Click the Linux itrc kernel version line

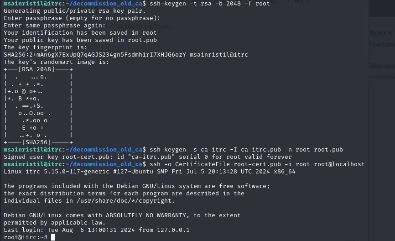click(149, 172)
